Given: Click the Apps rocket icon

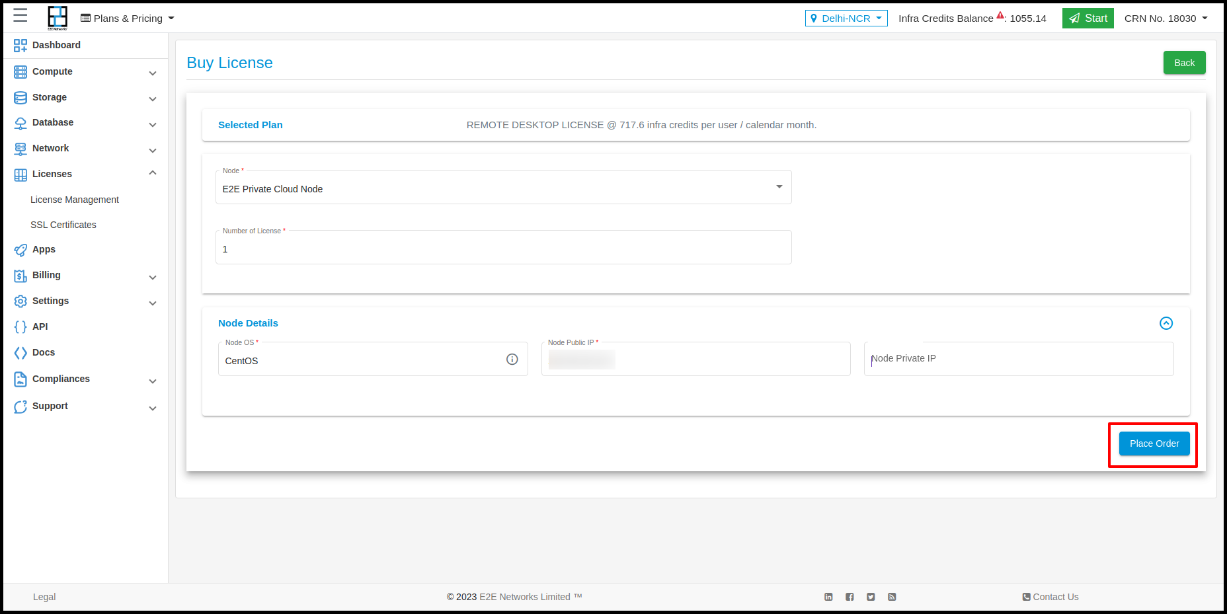Looking at the screenshot, I should point(20,250).
